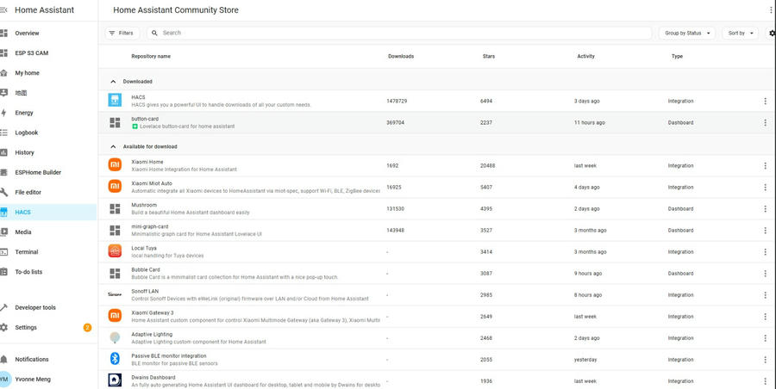This screenshot has width=776, height=389.
Task: Open the Terminal console icon
Action: [x=4, y=251]
